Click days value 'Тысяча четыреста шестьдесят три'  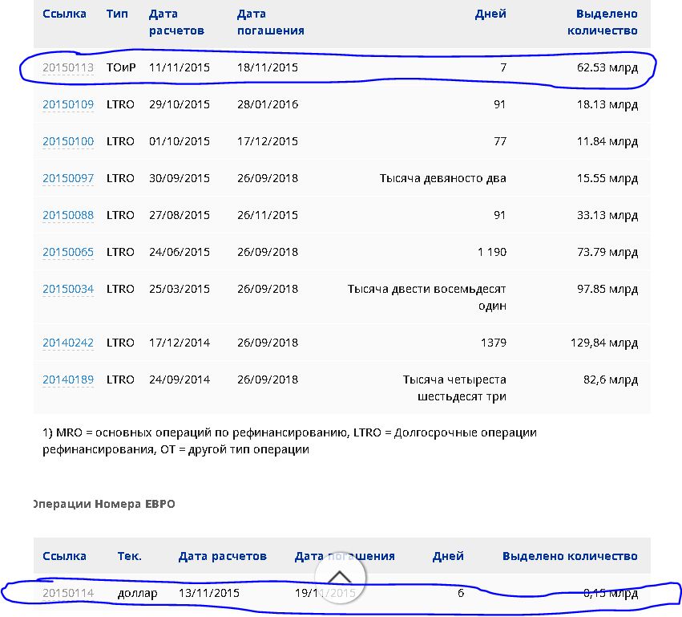pyautogui.click(x=454, y=388)
